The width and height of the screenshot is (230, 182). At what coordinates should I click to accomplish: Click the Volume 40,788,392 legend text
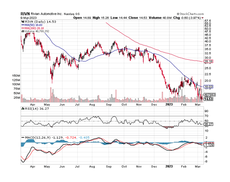37,31
